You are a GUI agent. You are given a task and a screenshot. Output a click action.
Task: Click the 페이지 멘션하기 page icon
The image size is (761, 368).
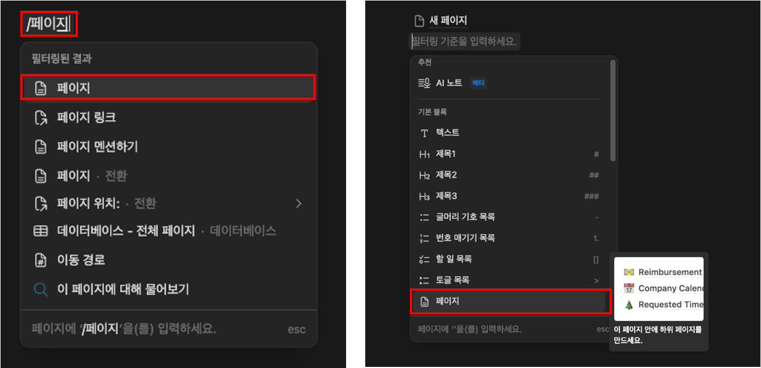[41, 147]
